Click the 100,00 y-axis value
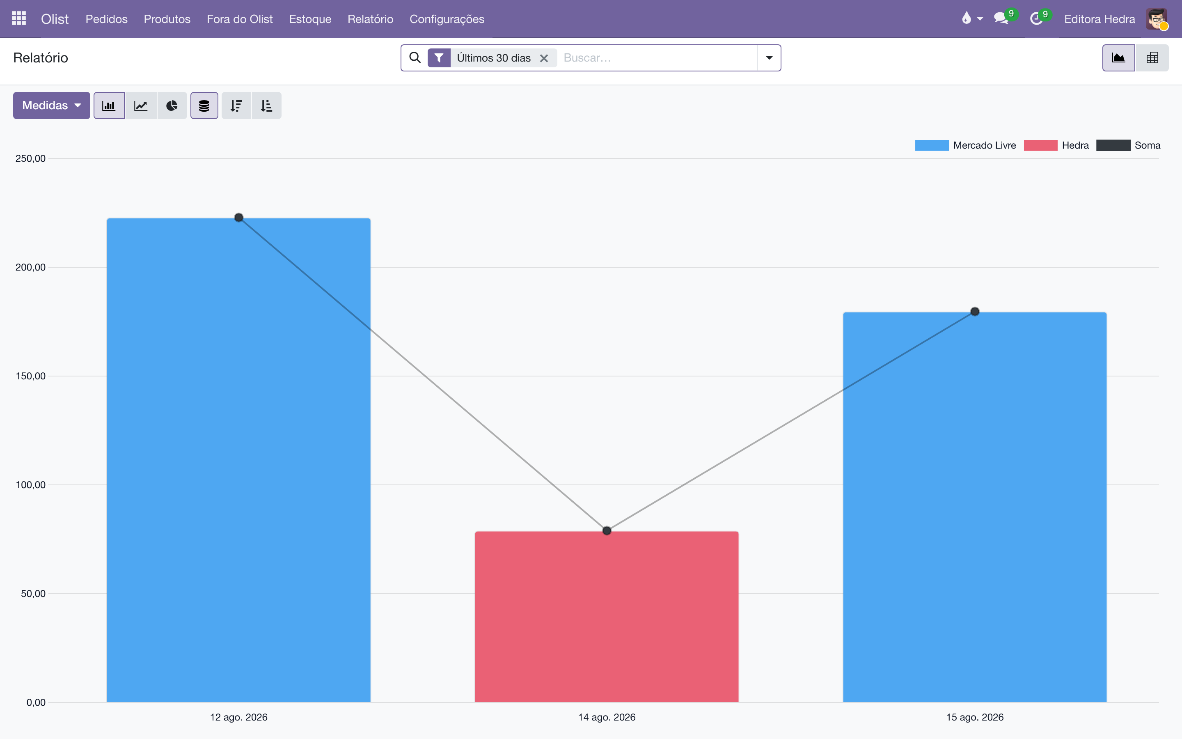 (x=30, y=485)
